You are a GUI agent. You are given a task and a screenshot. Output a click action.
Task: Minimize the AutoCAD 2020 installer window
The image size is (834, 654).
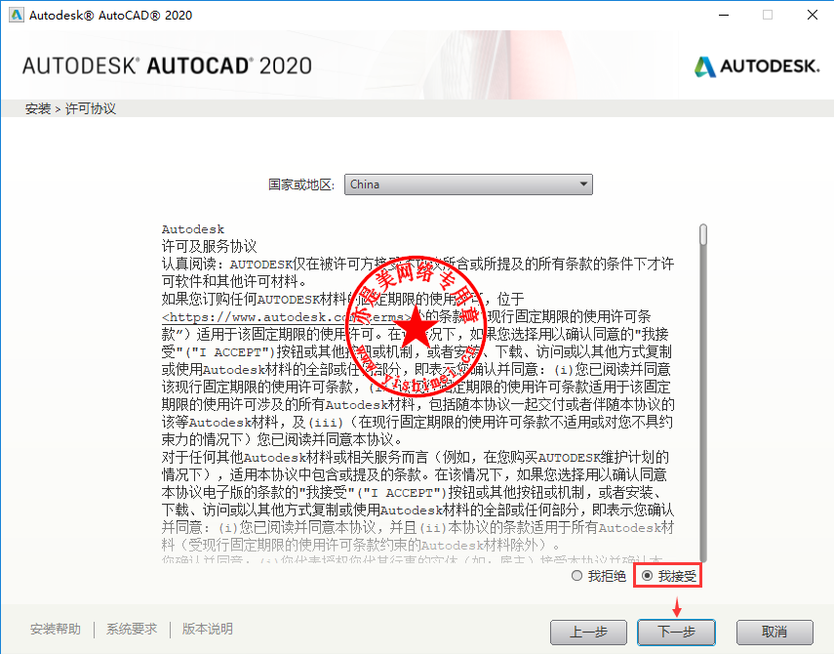724,15
